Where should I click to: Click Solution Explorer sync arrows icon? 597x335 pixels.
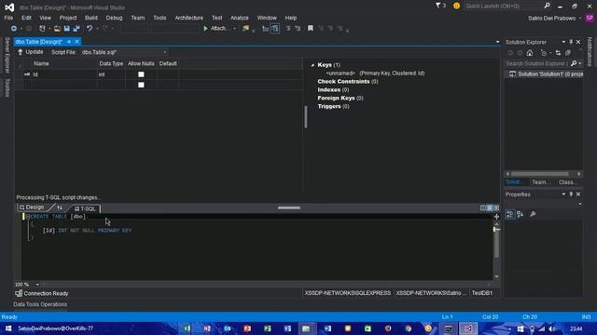(x=558, y=53)
